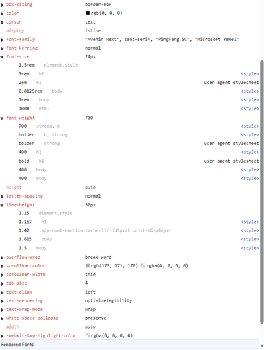Image resolution: width=264 pixels, height=350 pixels.
Task: Click the break-word overflow-wrap value
Action: (x=98, y=257)
